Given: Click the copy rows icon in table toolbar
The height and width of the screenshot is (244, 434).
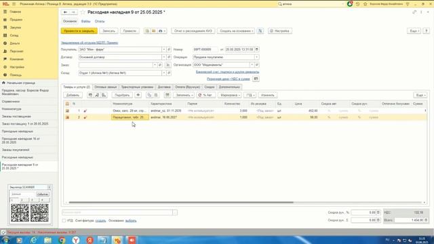Looking at the screenshot, I should tap(149, 95).
